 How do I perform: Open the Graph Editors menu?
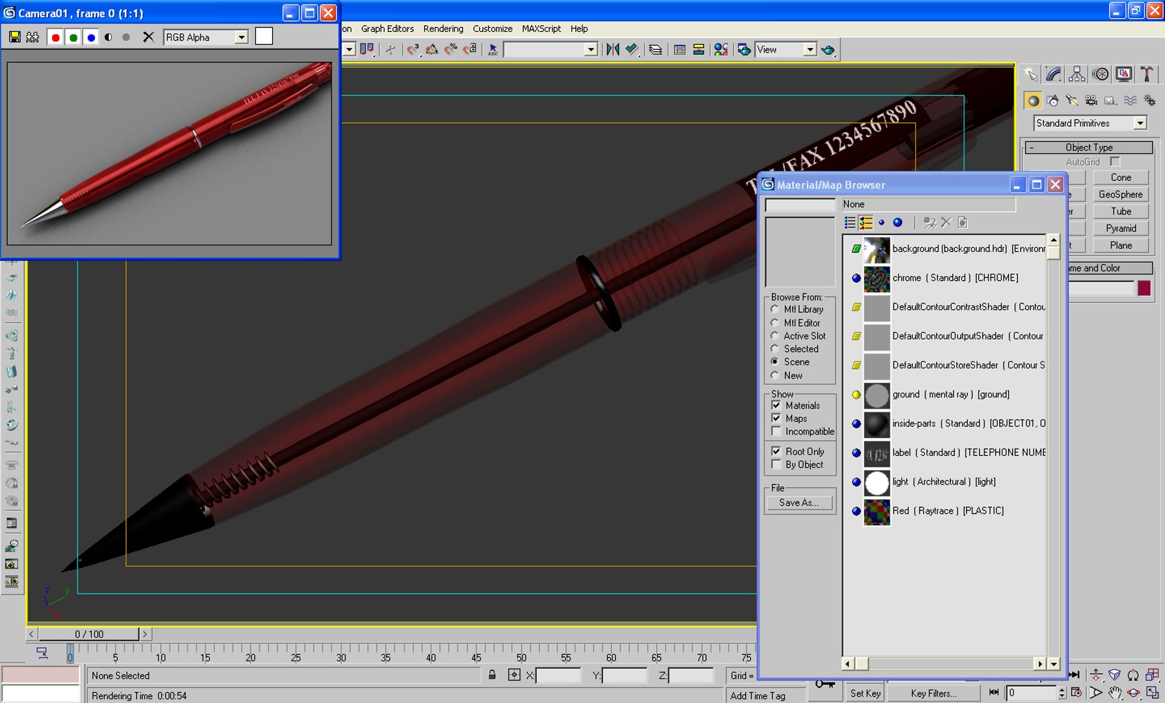(387, 29)
